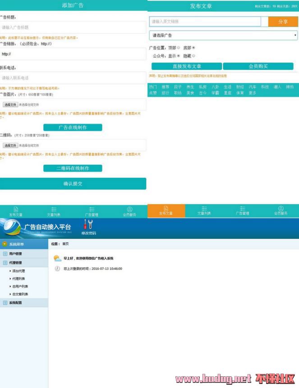Image resolution: width=299 pixels, height=388 pixels.
Task: Choose 隐藏 radio for 公众号
Action: 193,56
